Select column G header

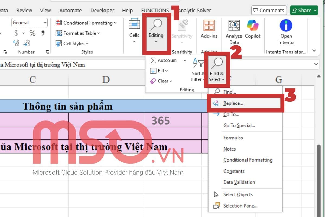click(279, 79)
